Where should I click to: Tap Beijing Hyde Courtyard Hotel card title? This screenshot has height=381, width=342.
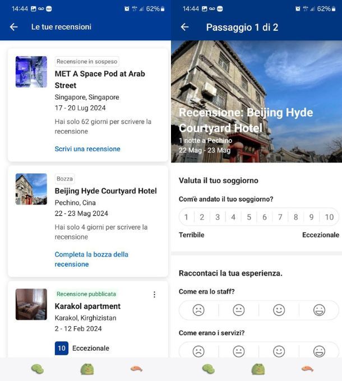106,191
